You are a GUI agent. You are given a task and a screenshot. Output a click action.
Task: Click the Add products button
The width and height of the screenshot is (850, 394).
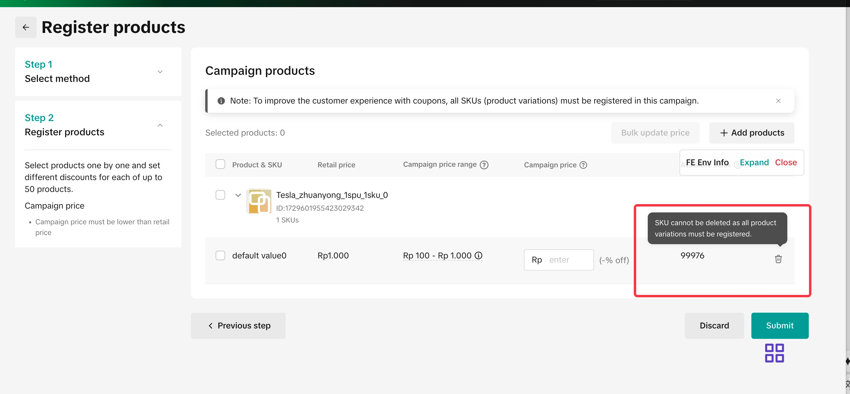click(751, 133)
